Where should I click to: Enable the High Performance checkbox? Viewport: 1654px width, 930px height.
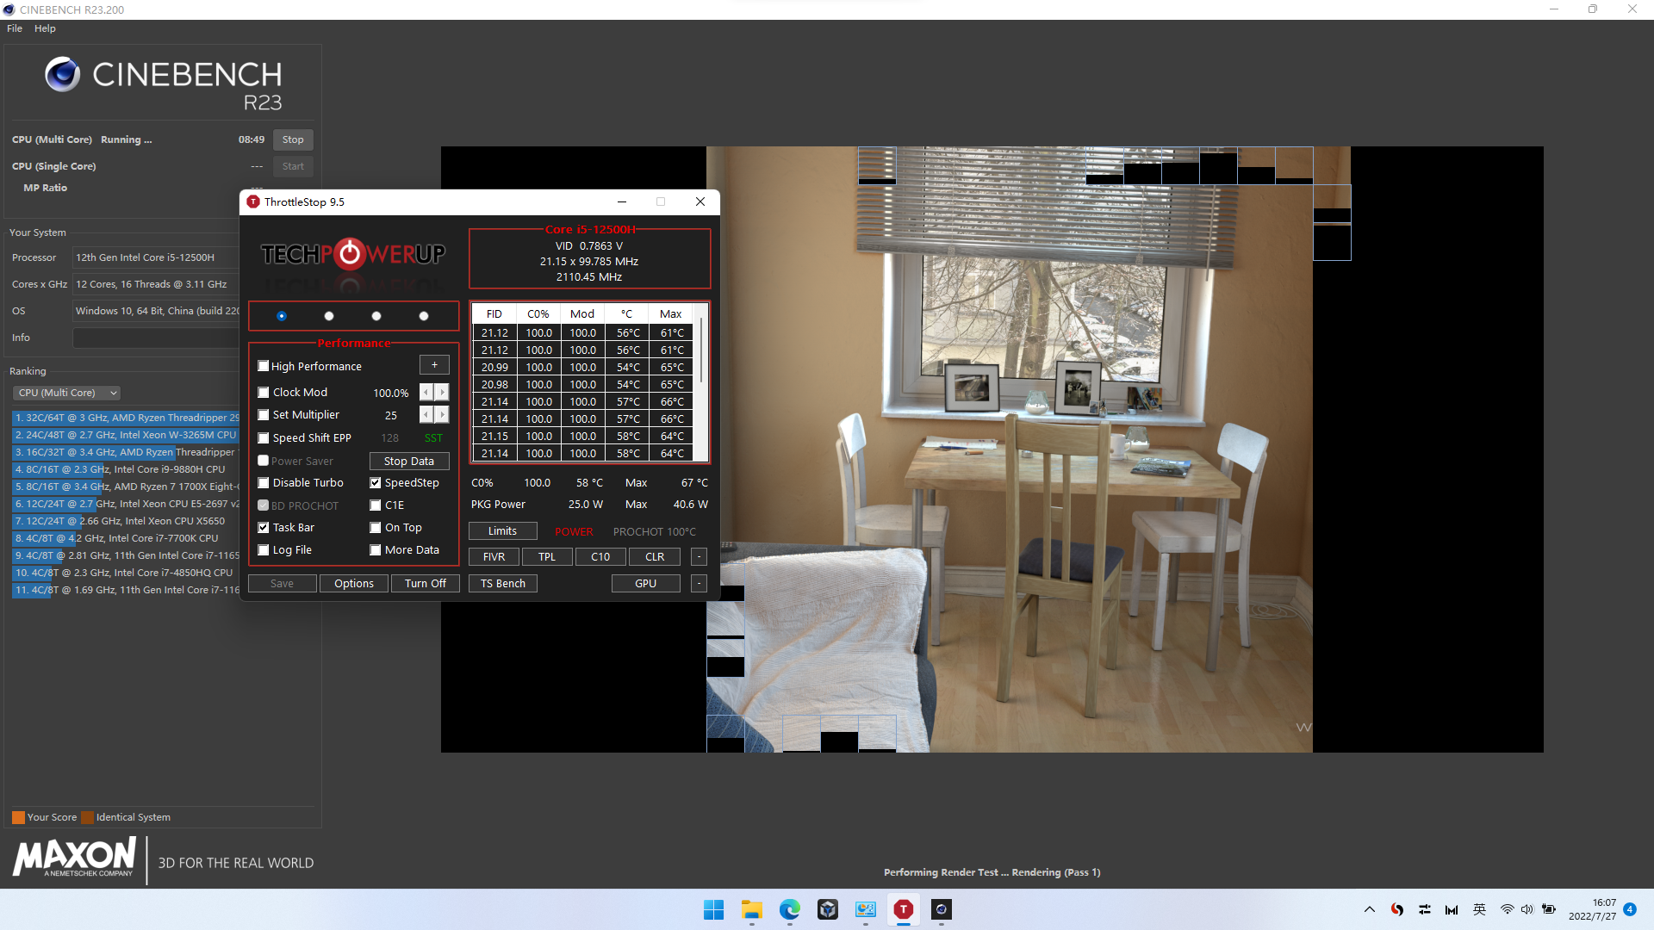264,366
